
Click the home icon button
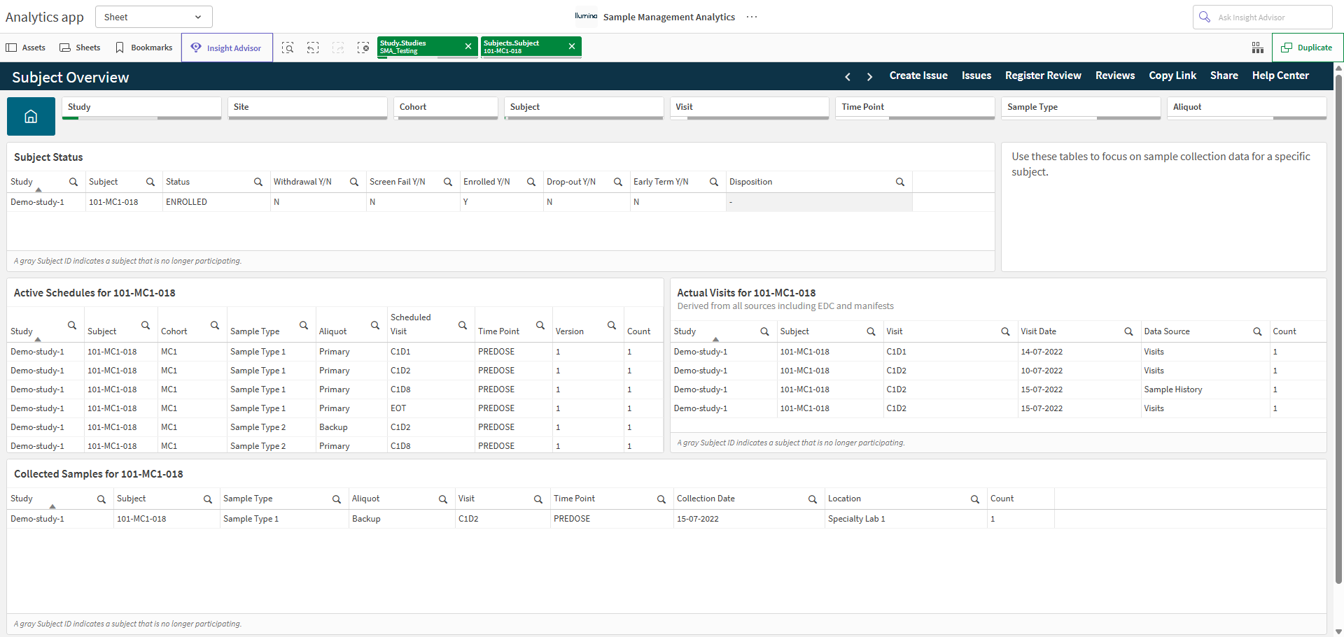click(x=31, y=116)
